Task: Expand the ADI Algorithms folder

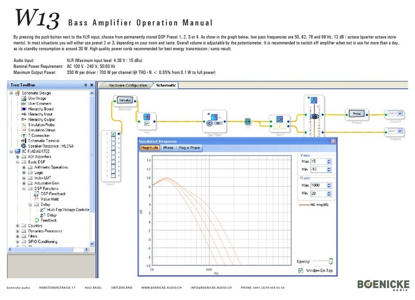Action: coord(18,157)
